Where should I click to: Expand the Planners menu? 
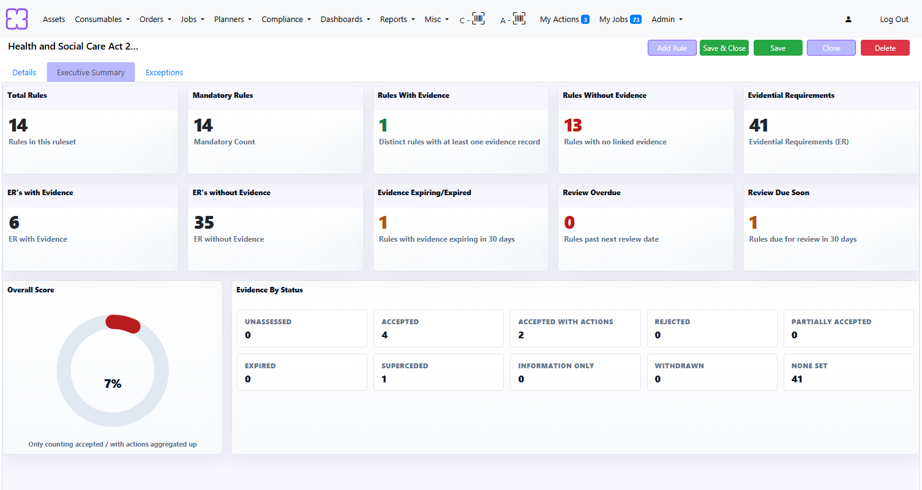pos(233,20)
